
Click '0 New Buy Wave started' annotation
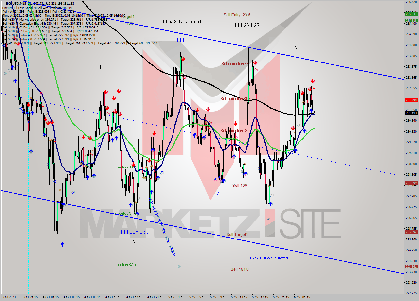click(x=268, y=258)
